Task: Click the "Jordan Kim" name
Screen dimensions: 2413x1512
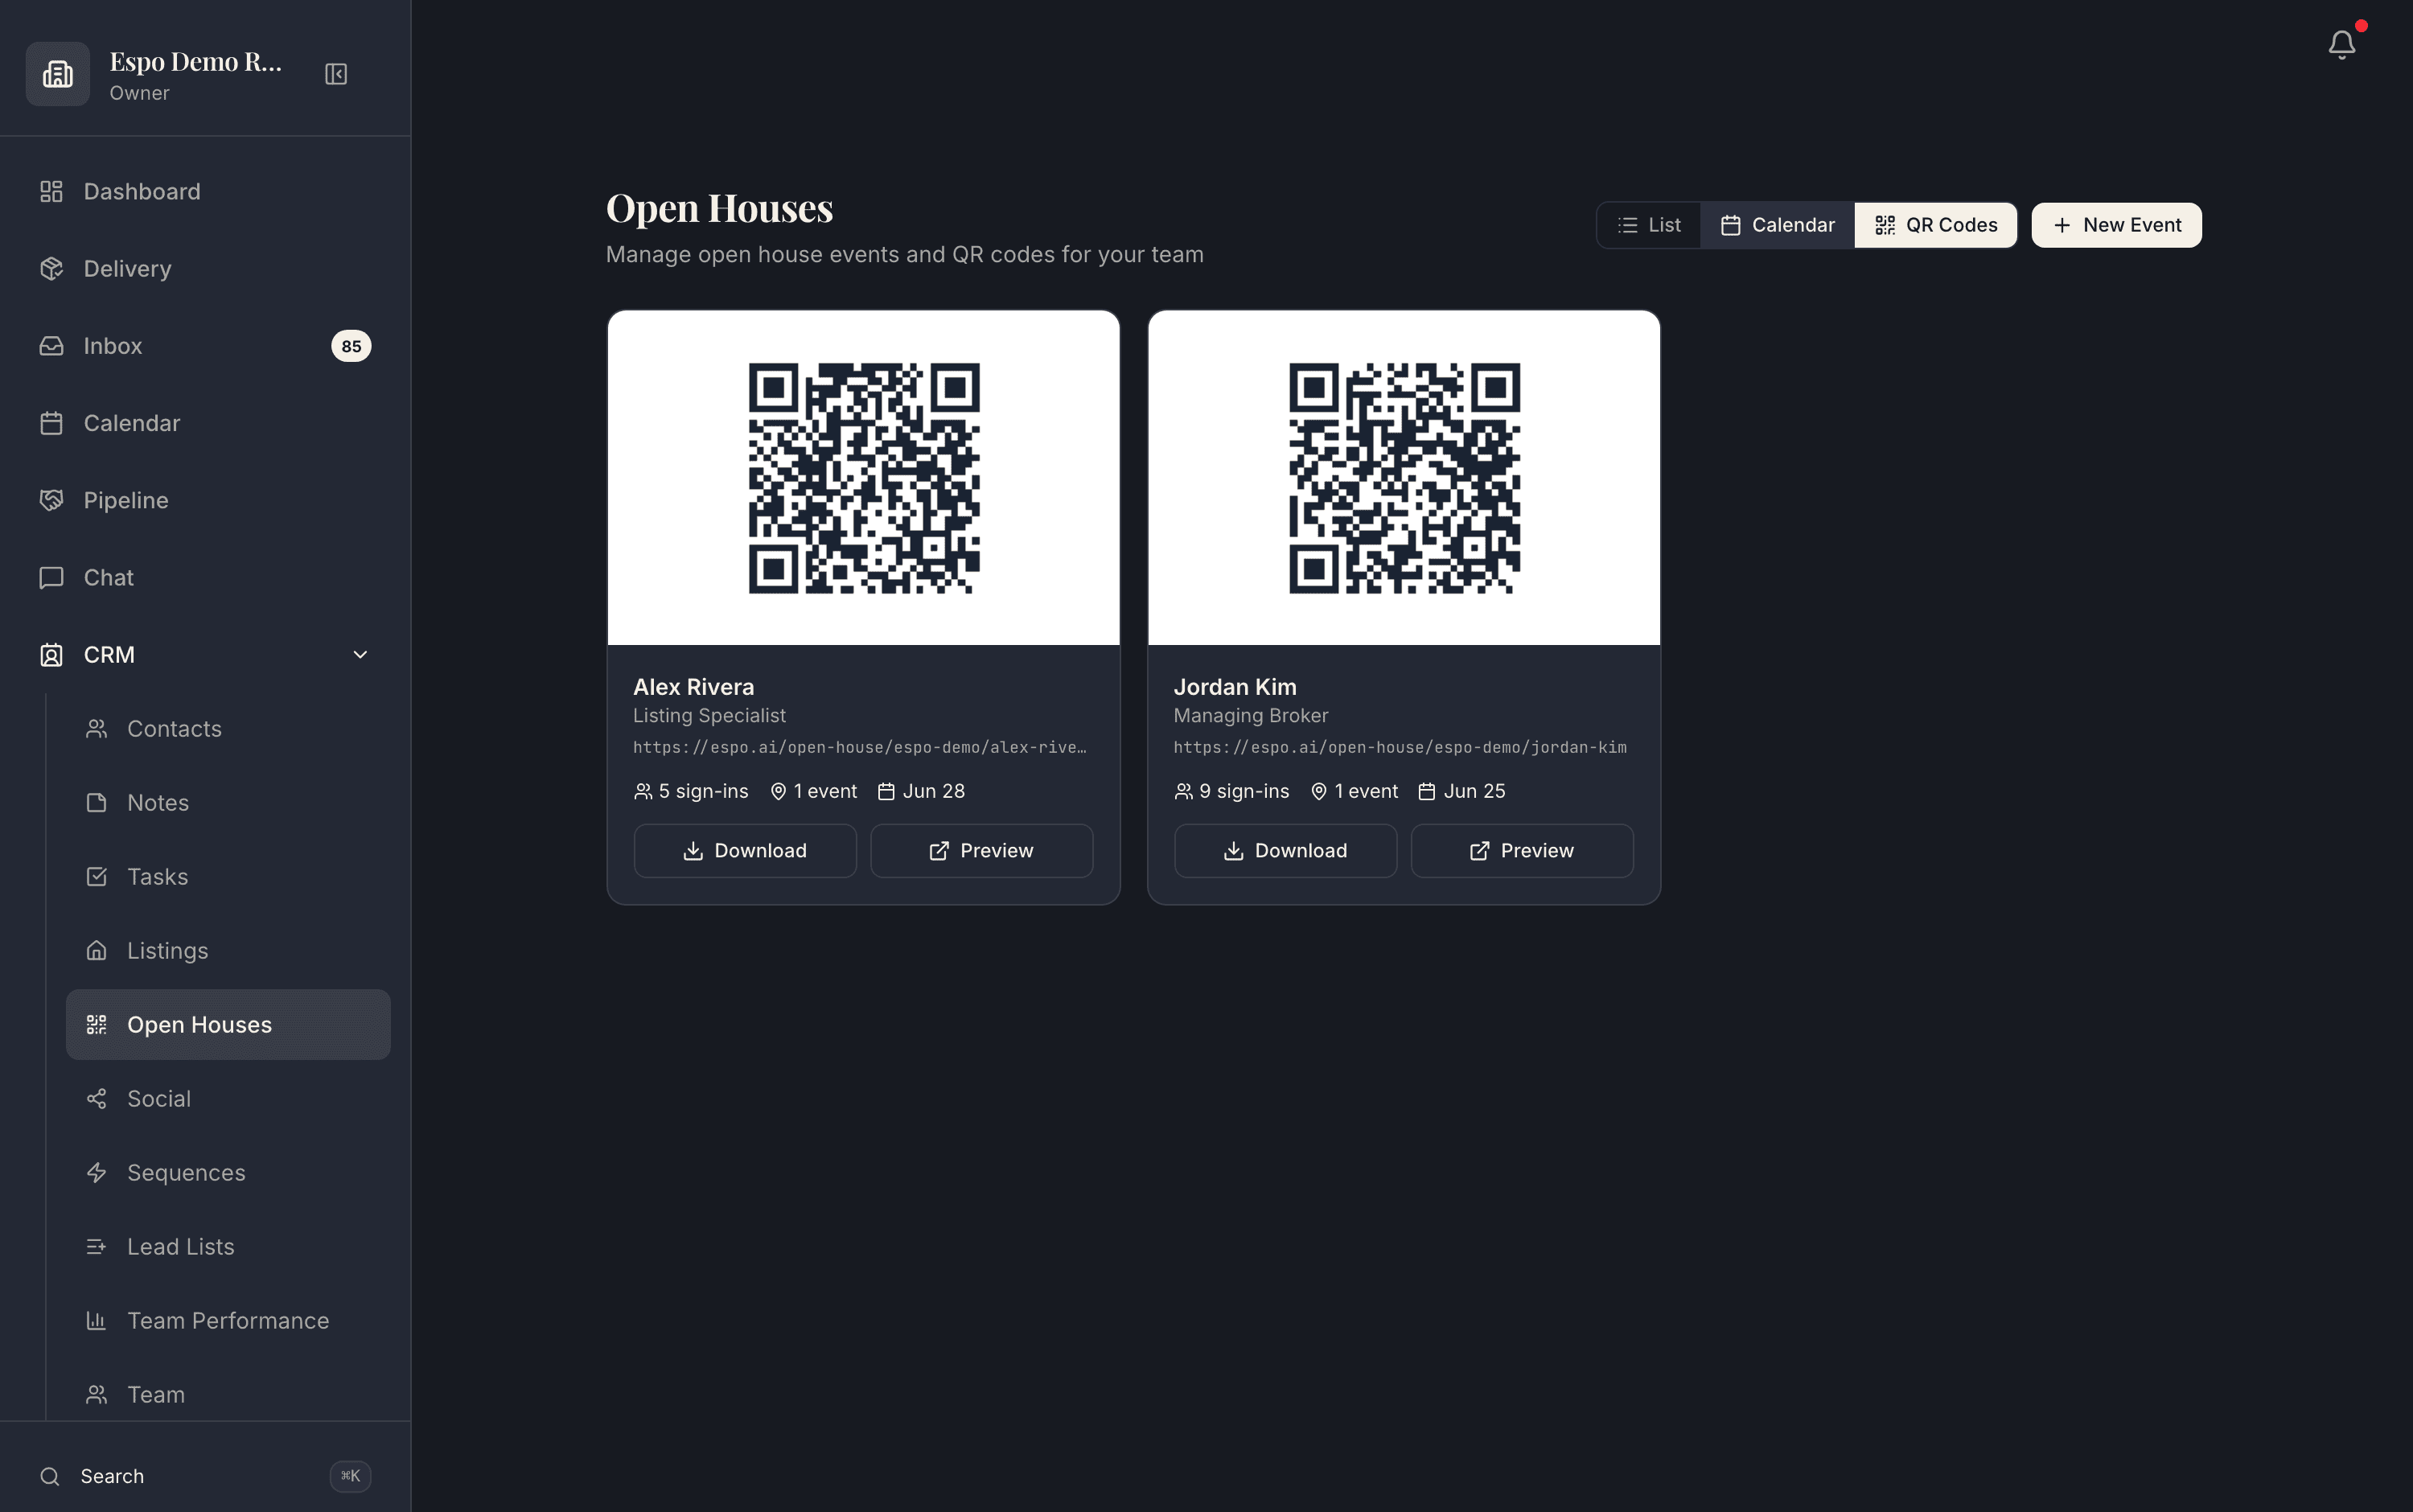Action: (1235, 687)
